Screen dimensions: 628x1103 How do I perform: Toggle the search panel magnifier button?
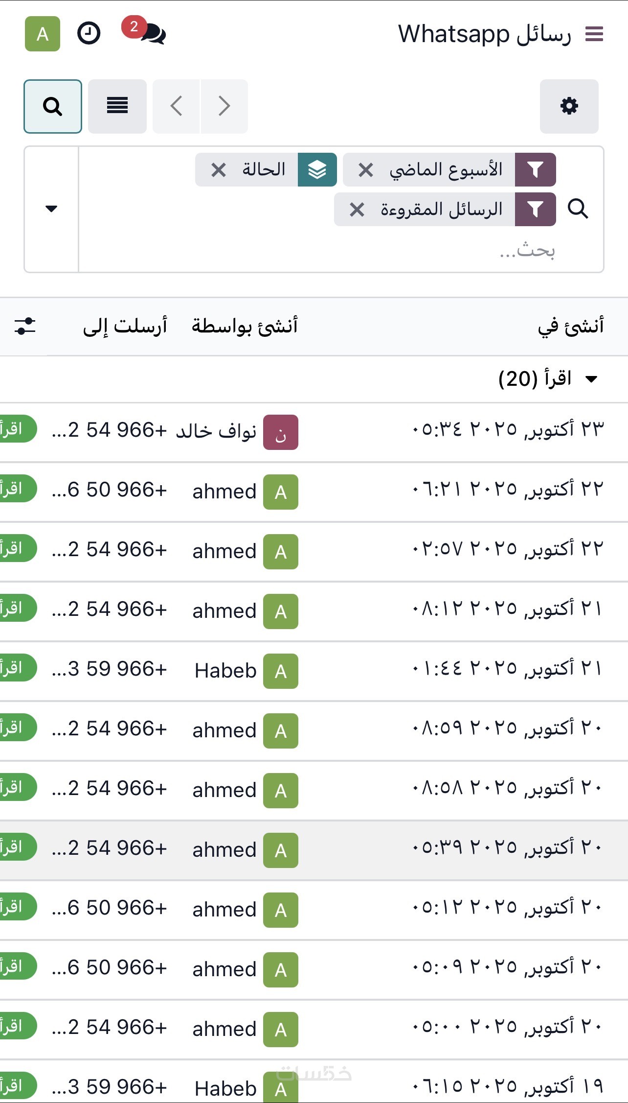point(53,106)
